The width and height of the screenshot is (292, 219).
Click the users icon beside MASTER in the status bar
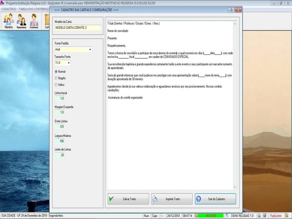(x=196, y=216)
